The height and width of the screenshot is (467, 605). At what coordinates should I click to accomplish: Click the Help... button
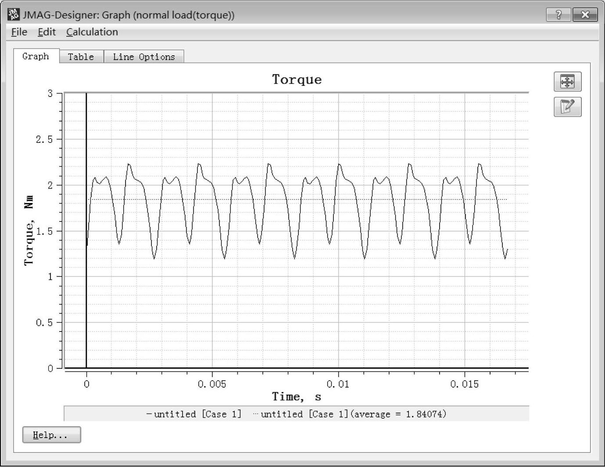click(51, 435)
